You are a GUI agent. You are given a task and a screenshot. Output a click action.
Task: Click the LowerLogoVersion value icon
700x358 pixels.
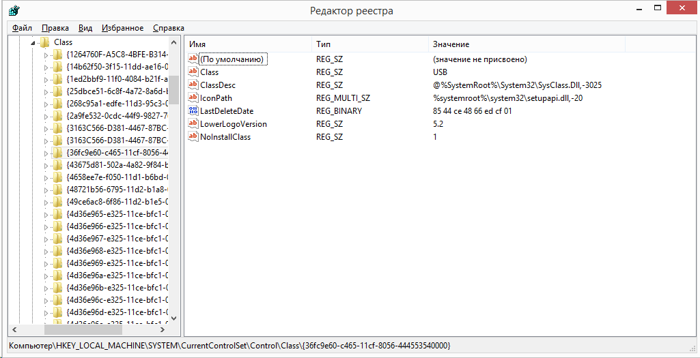193,124
